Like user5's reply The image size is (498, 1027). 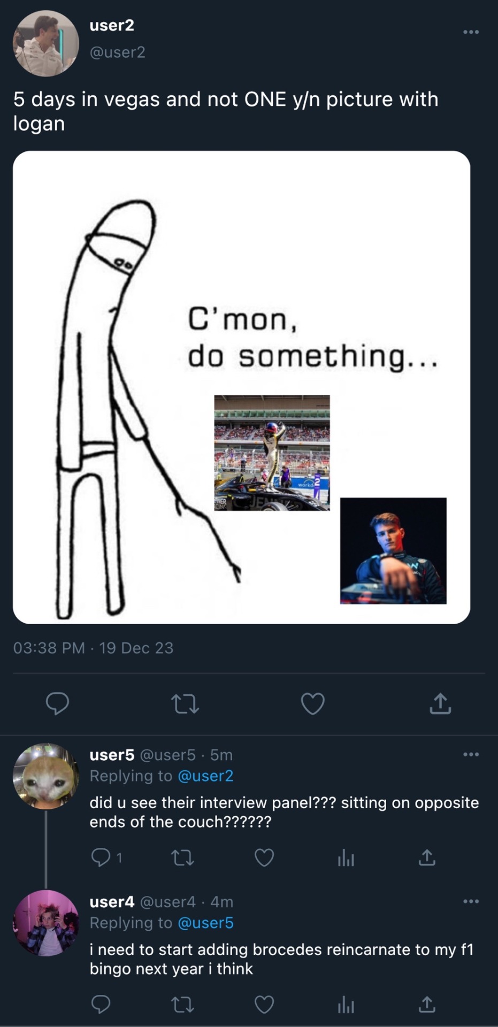click(264, 857)
